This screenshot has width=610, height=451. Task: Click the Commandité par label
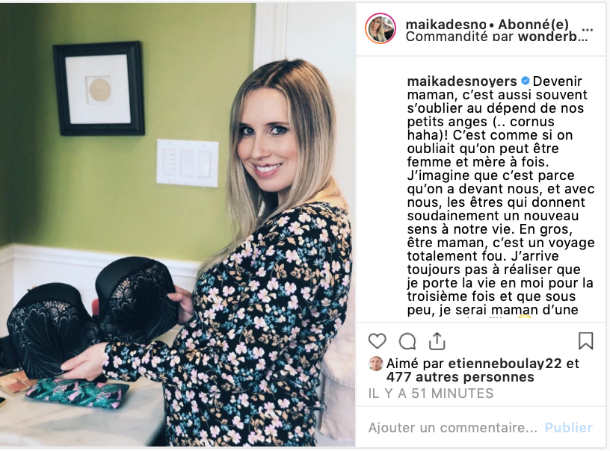(460, 37)
